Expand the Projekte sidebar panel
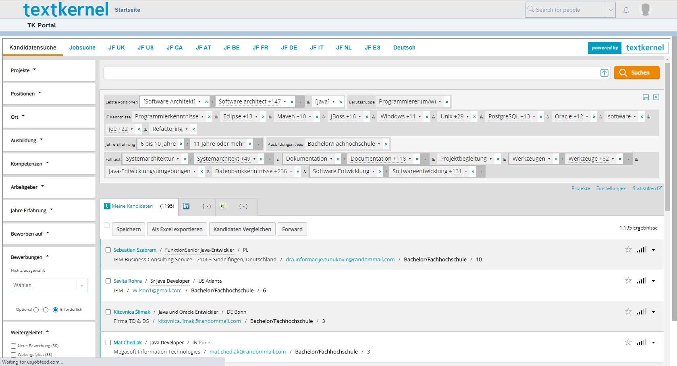This screenshot has width=677, height=366. (49, 70)
